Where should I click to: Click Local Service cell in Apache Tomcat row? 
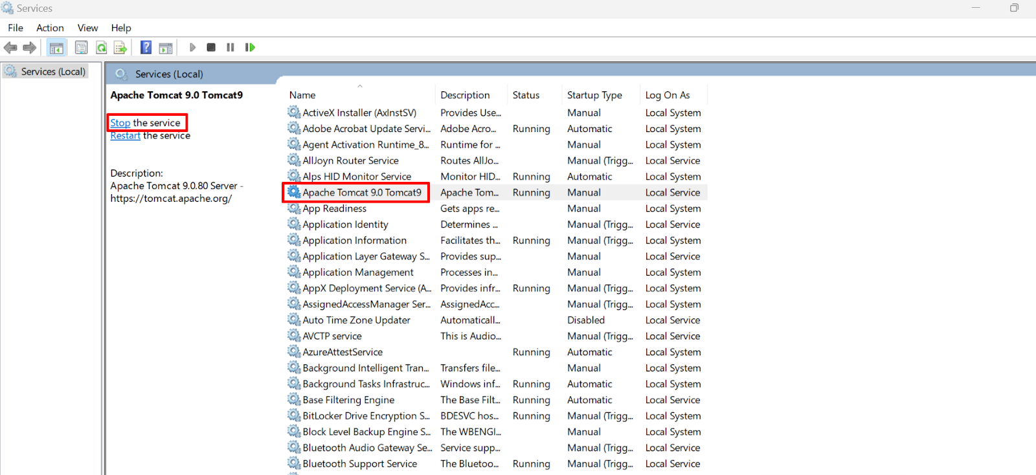[x=673, y=192]
